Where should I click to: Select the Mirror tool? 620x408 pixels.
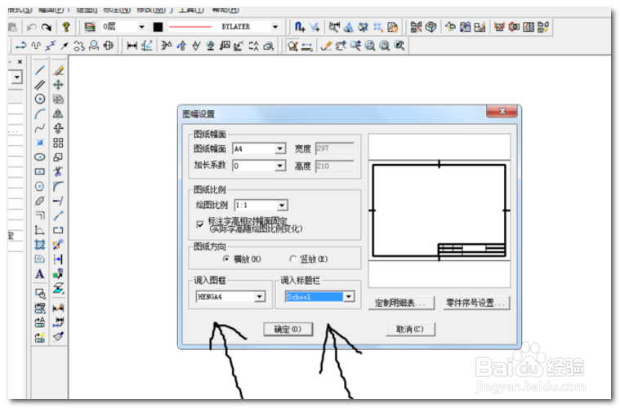click(59, 113)
